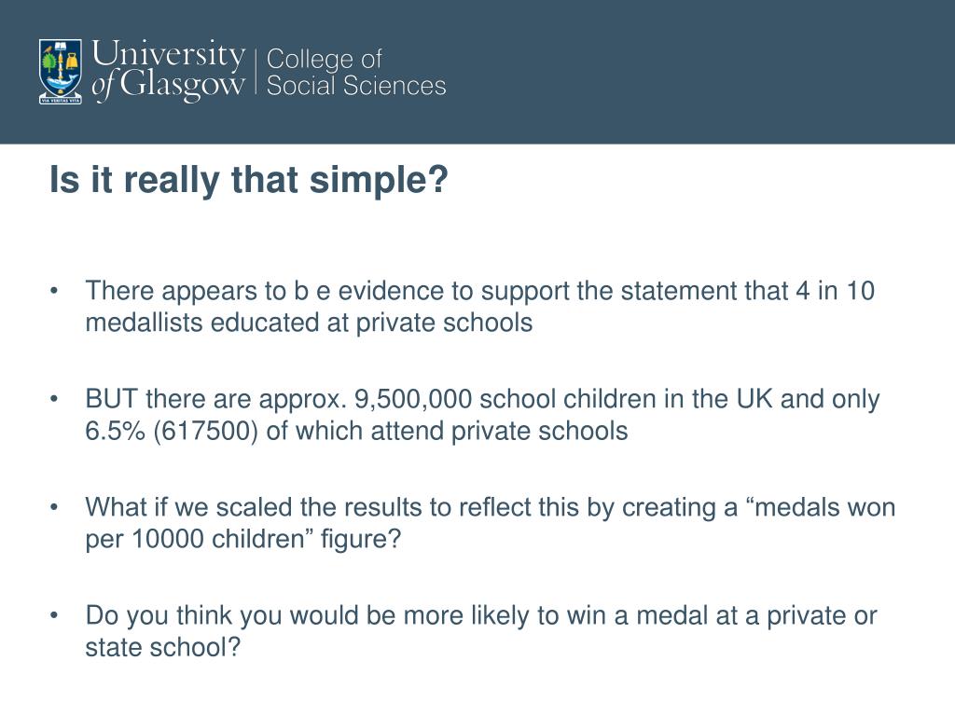The height and width of the screenshot is (716, 955).
Task: Click the word 'Glasgow' in the logo
Action: coord(182,86)
